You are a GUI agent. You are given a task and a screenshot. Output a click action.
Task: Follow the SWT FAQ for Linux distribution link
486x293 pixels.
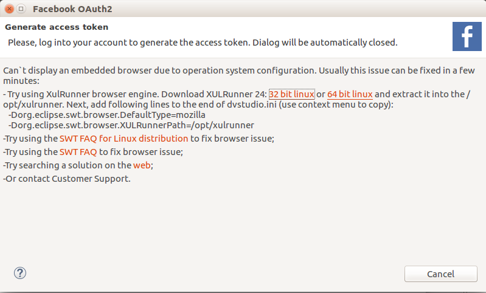click(x=124, y=139)
